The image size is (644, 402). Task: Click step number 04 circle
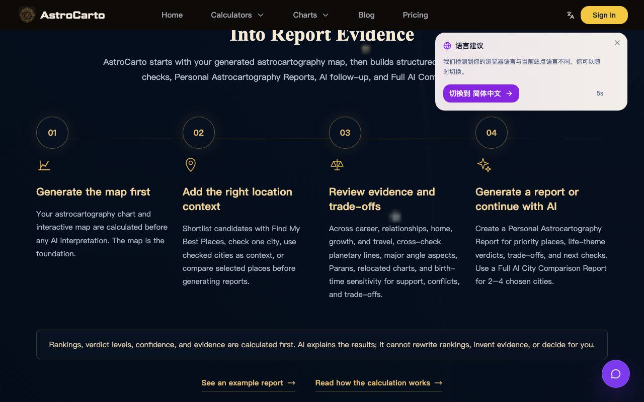pyautogui.click(x=492, y=133)
